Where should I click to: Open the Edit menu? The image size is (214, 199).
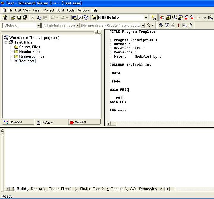click(x=18, y=10)
